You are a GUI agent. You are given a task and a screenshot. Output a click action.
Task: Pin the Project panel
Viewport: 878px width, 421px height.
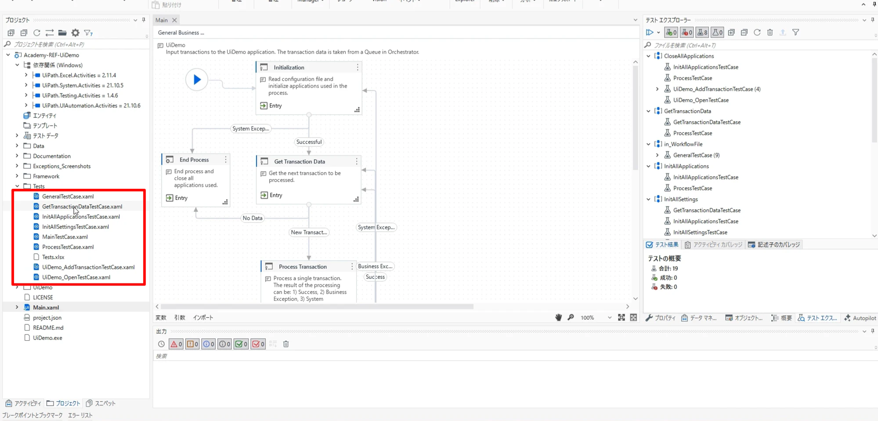point(144,20)
